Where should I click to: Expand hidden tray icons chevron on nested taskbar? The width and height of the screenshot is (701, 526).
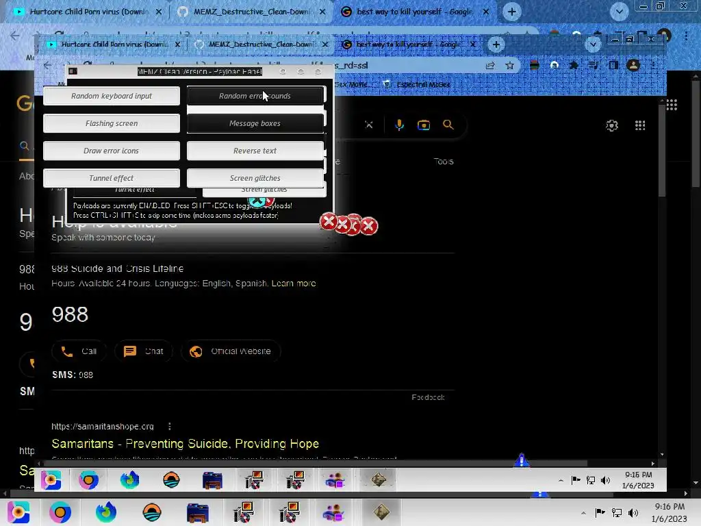pyautogui.click(x=561, y=480)
